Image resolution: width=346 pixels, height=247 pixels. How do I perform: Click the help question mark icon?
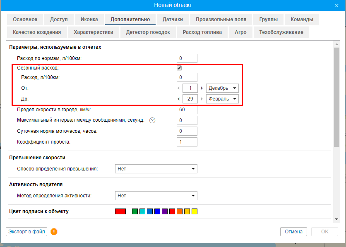pyautogui.click(x=152, y=120)
